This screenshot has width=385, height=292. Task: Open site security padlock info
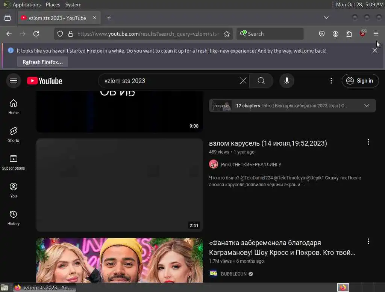pos(71,34)
